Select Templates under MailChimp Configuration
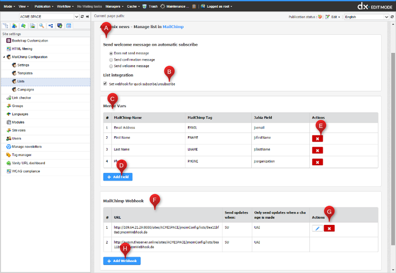Screen dimensions: 396x273 pyautogui.click(x=25, y=73)
